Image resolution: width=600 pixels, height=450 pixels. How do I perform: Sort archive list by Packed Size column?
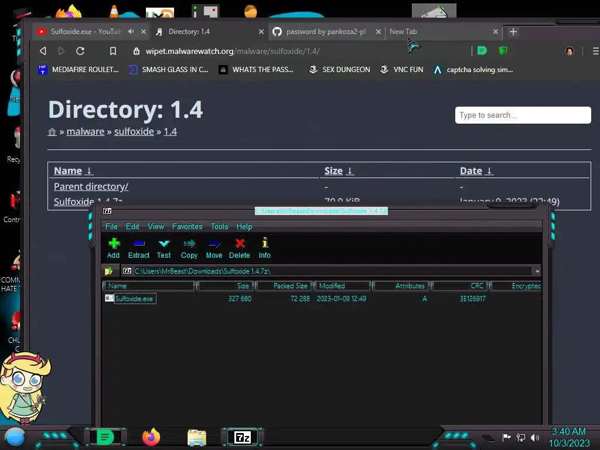(284, 286)
